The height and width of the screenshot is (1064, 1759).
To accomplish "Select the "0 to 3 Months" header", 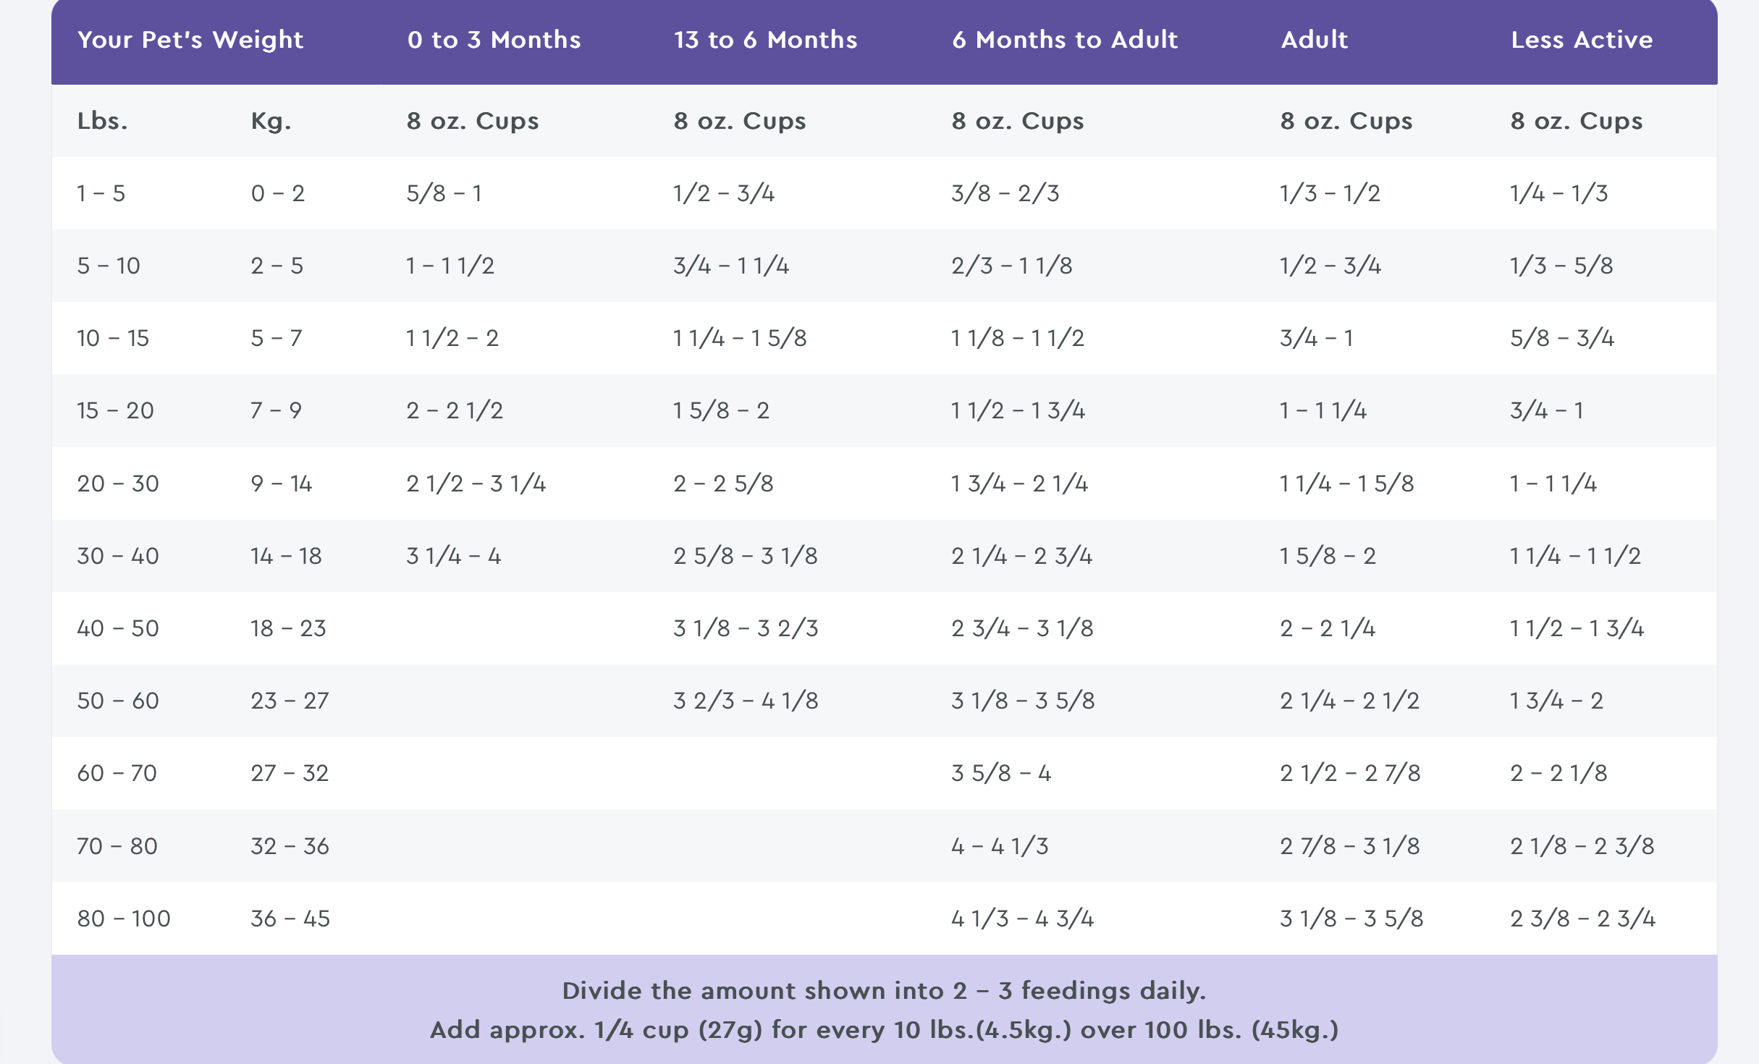I will pos(494,40).
